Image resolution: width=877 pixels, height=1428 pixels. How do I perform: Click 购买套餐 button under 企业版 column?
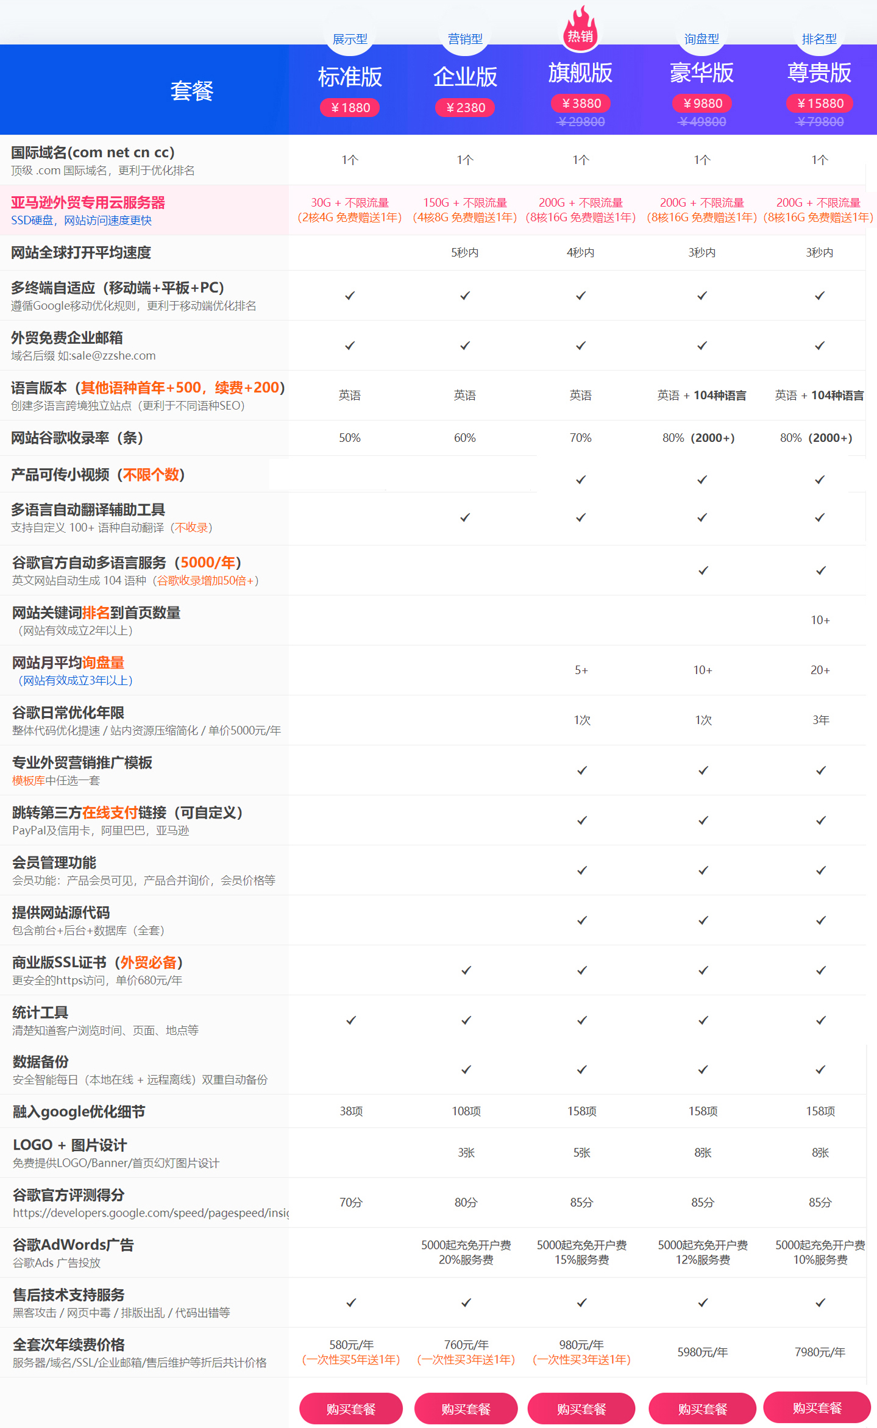(x=466, y=1408)
